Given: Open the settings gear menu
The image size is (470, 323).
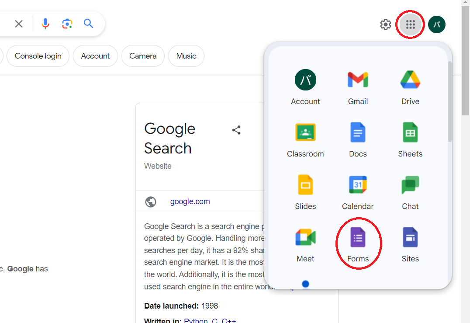Looking at the screenshot, I should point(385,24).
